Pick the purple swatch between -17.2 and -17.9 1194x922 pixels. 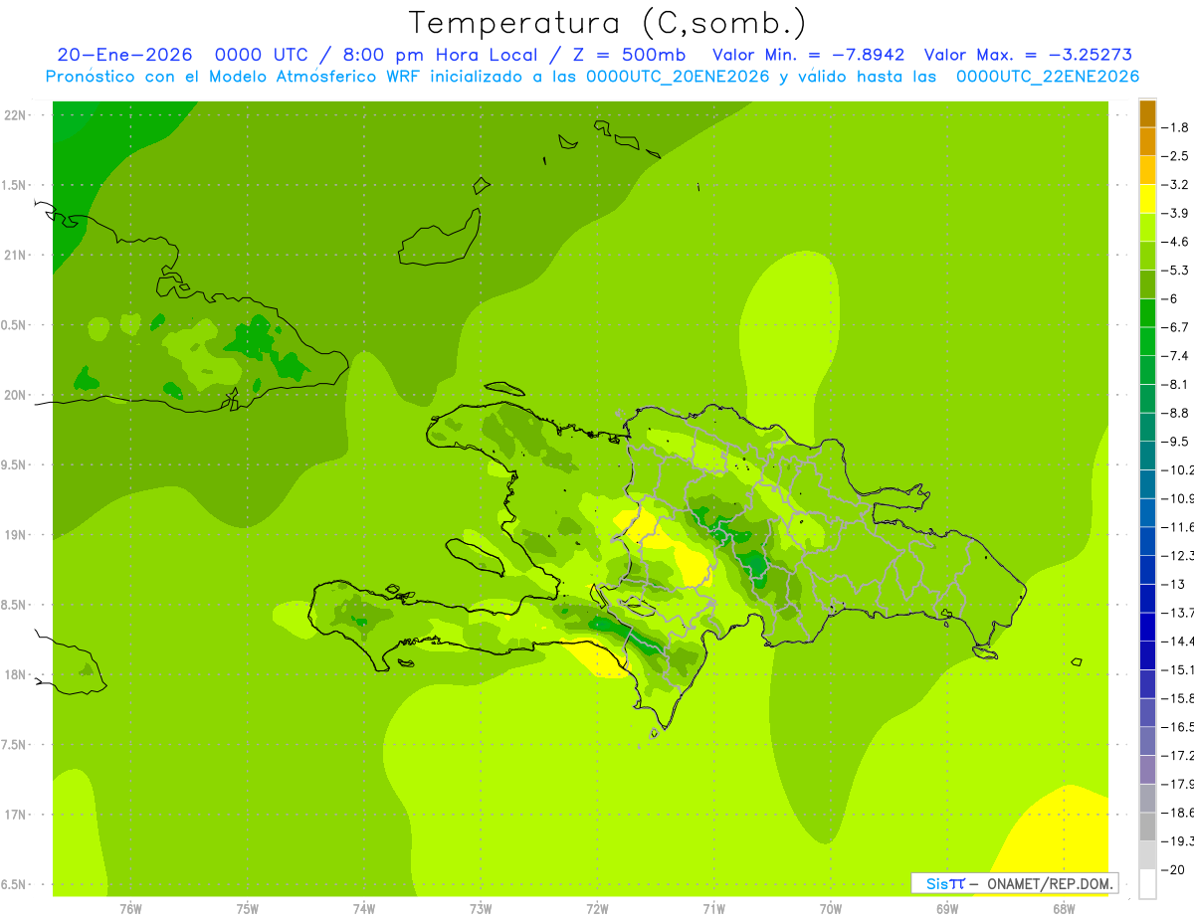[x=1147, y=769]
